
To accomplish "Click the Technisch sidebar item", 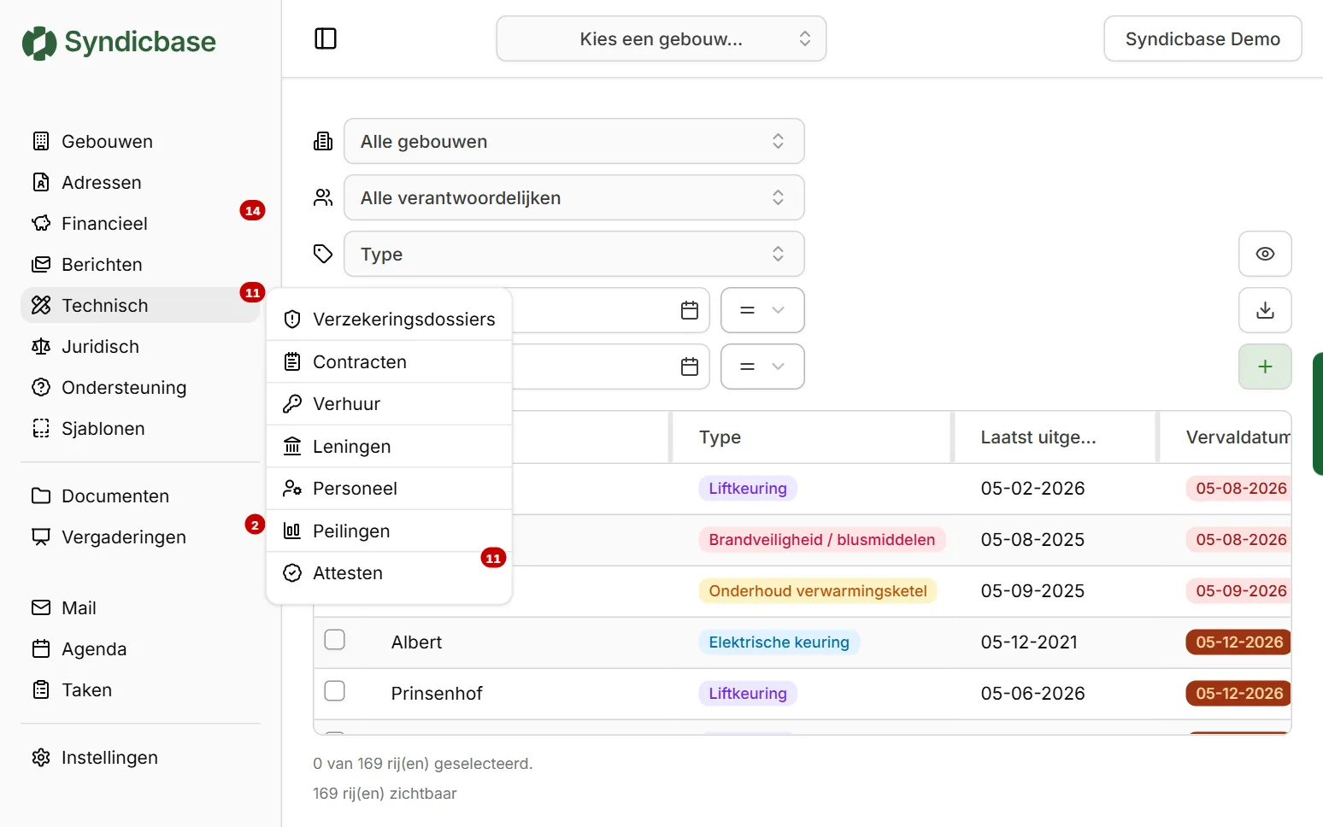I will click(x=140, y=305).
